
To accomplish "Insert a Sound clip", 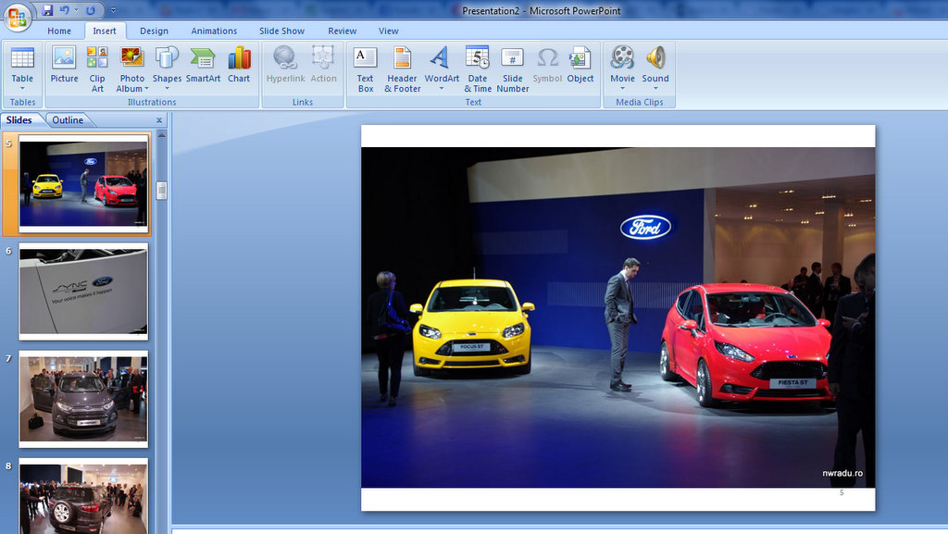I will (655, 65).
